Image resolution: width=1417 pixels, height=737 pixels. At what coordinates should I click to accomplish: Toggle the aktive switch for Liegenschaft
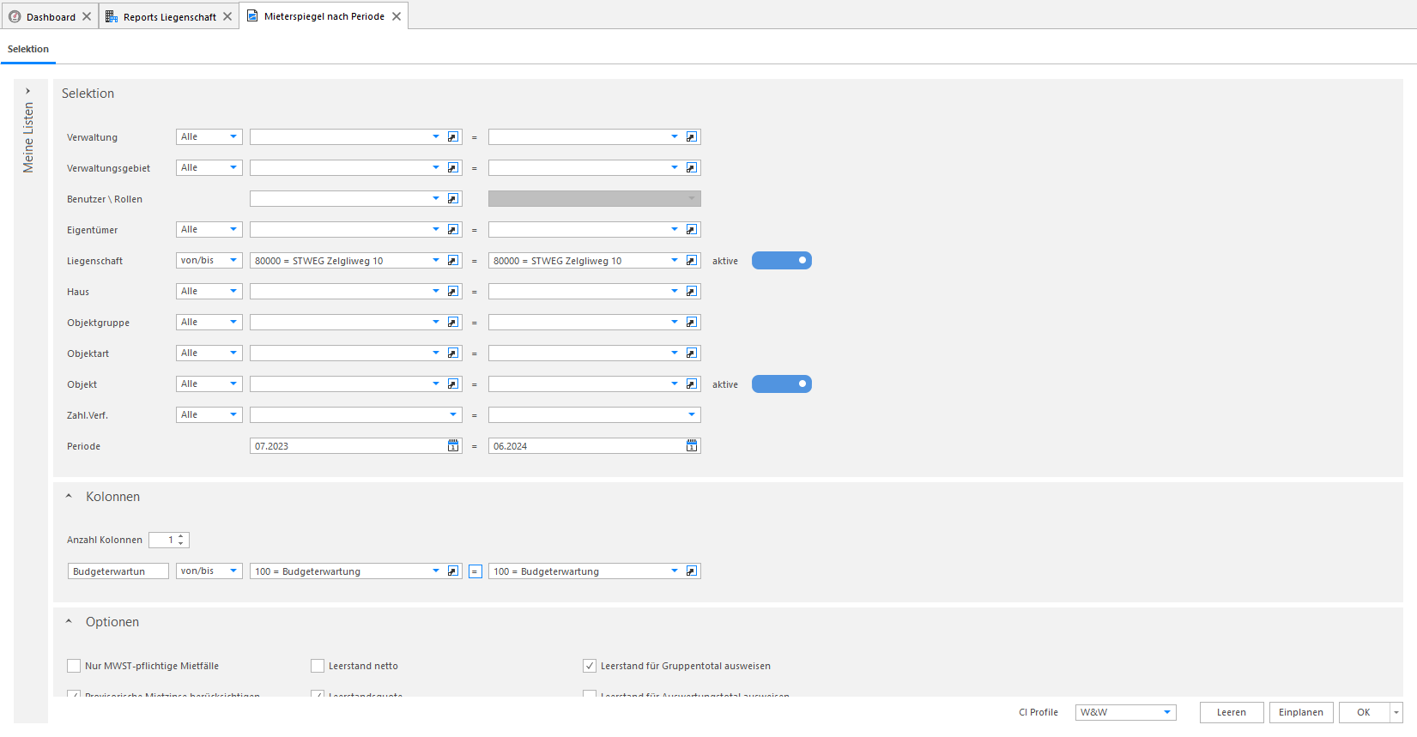pyautogui.click(x=782, y=261)
